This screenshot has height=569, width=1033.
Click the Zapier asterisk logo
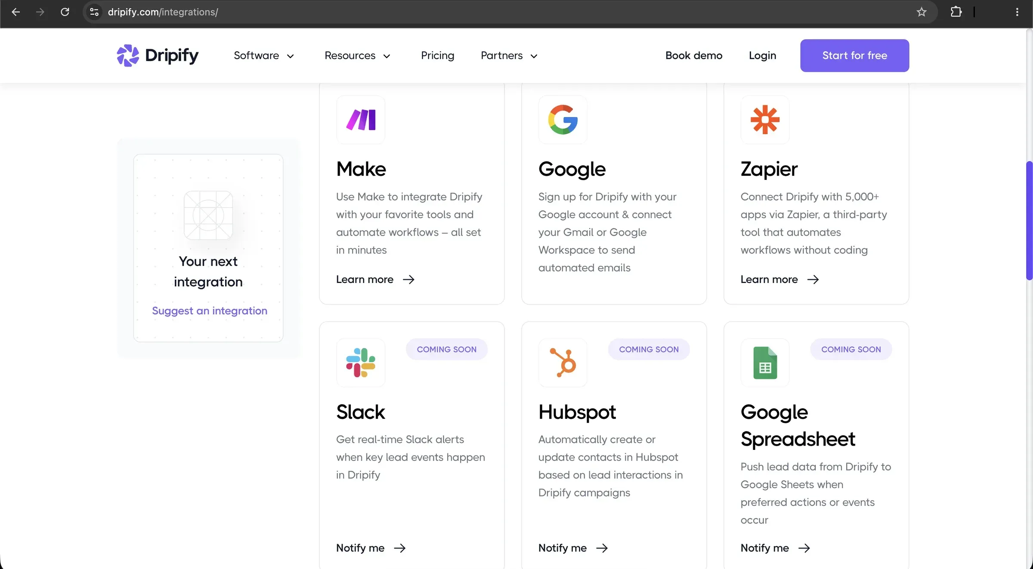coord(765,120)
